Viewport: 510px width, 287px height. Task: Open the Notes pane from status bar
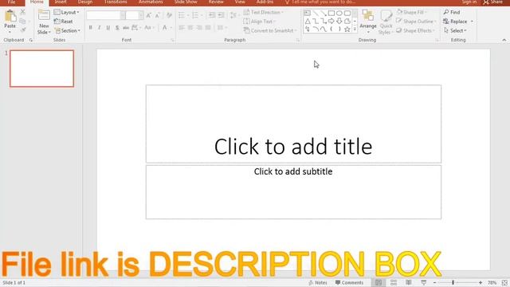pos(317,282)
